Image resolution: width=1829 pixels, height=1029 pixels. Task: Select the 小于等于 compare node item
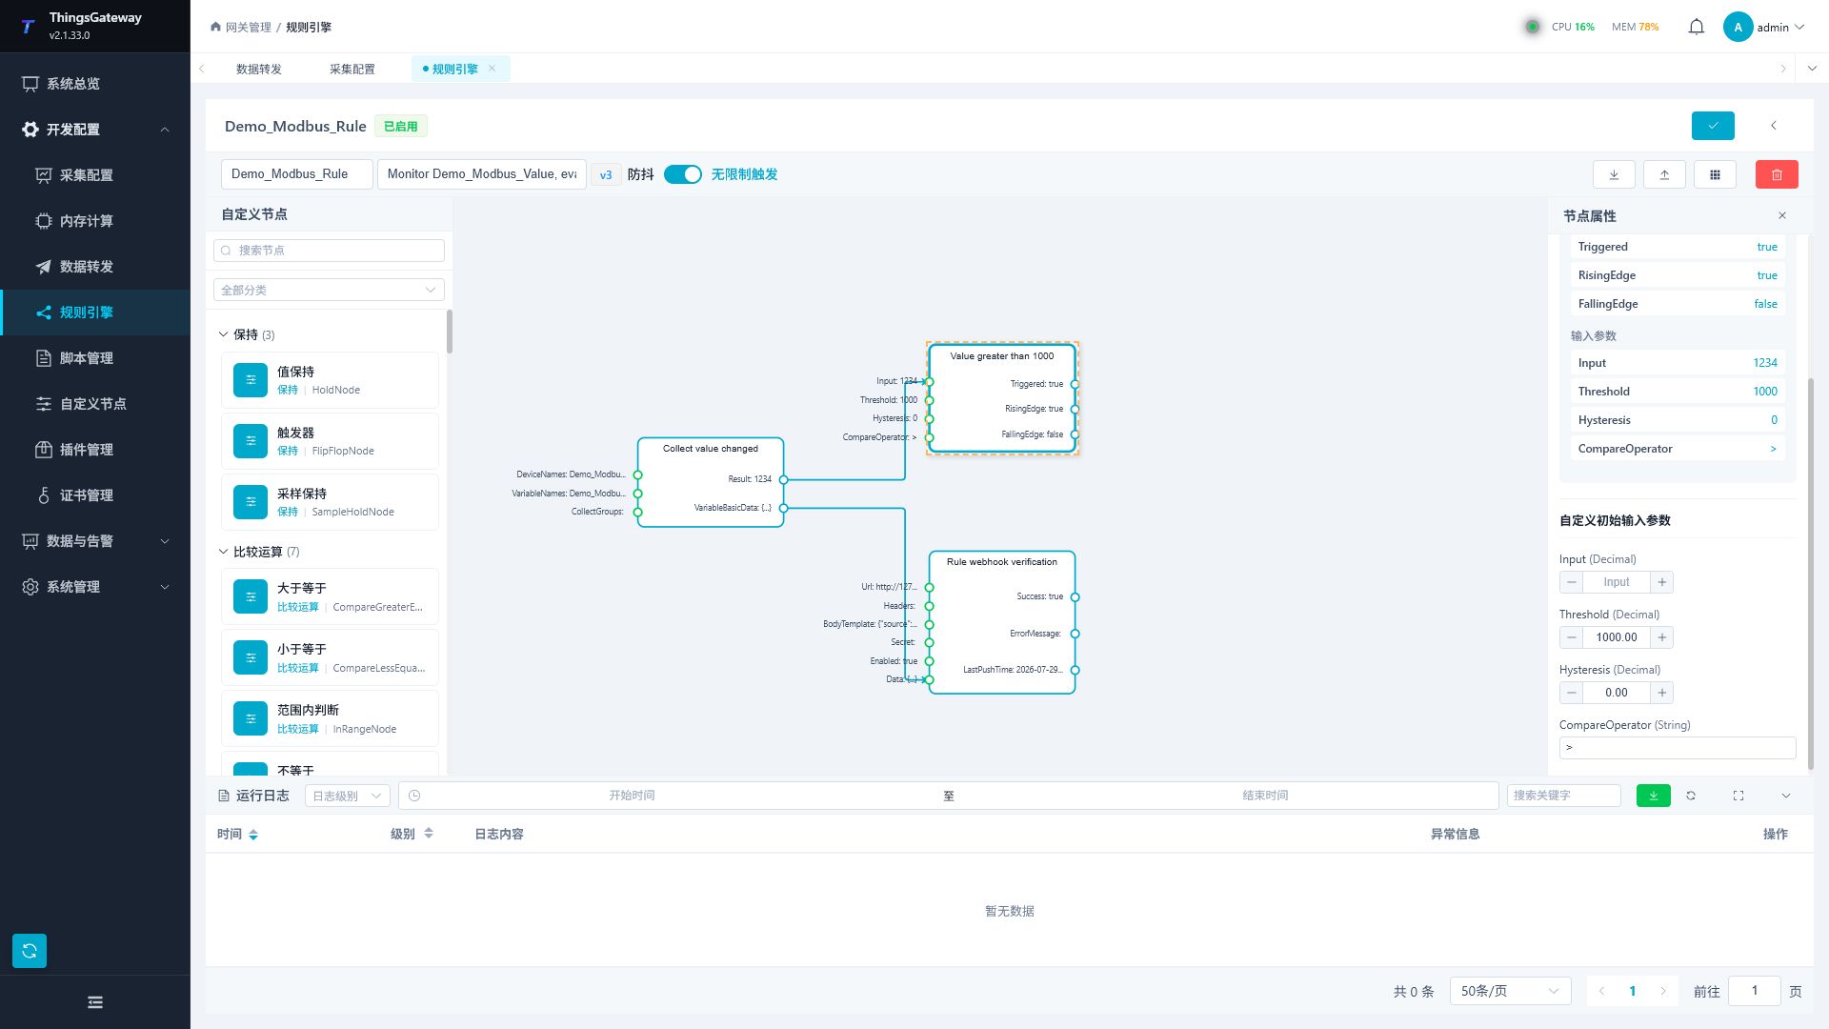330,657
